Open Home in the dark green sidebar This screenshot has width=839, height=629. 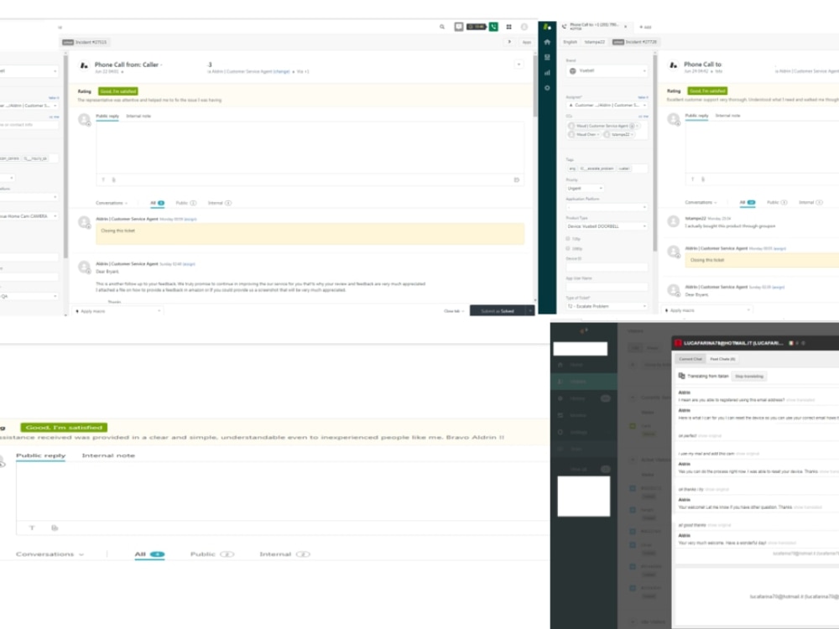pos(547,42)
